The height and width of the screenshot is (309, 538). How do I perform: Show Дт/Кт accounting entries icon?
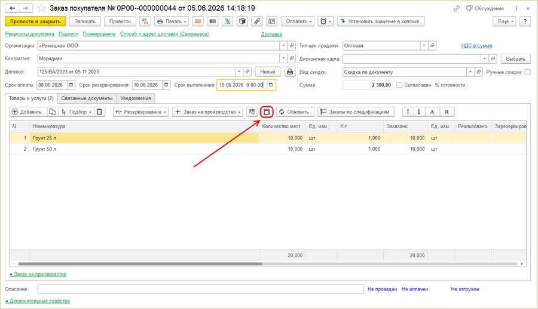point(145,21)
